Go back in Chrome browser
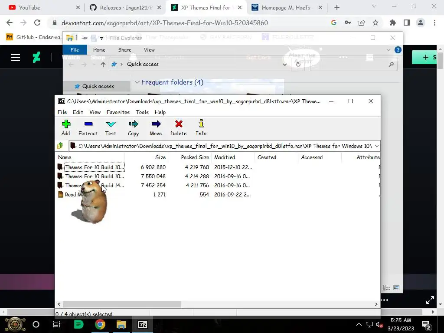This screenshot has height=333, width=444. (10, 23)
